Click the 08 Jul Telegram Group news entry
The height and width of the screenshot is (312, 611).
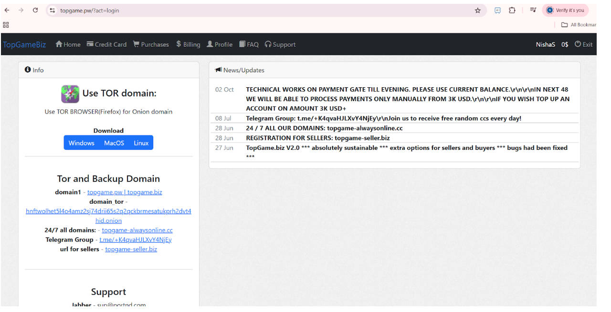point(383,118)
